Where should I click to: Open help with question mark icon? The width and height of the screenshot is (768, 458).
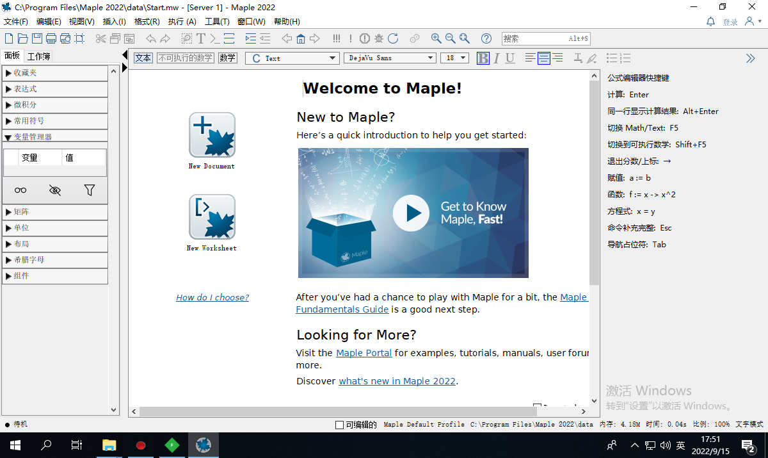click(486, 38)
